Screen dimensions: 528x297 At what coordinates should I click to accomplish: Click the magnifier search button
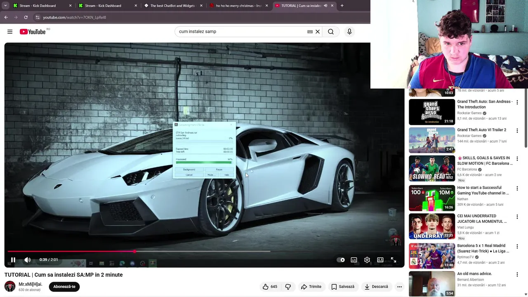(x=331, y=32)
